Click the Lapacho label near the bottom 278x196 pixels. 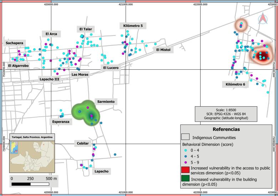click(x=101, y=171)
